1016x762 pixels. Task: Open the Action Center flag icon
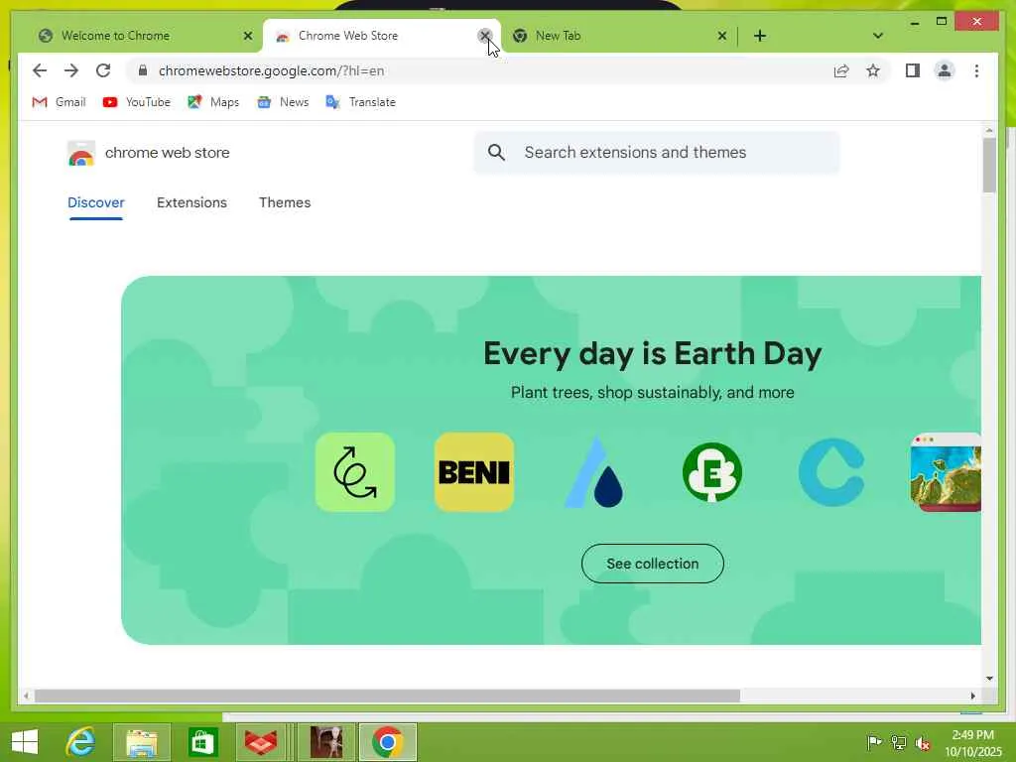874,743
